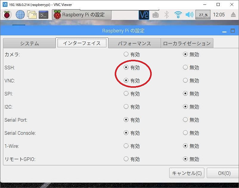Launch the web browser globe icon
This screenshot has height=188, width=239.
20,15
